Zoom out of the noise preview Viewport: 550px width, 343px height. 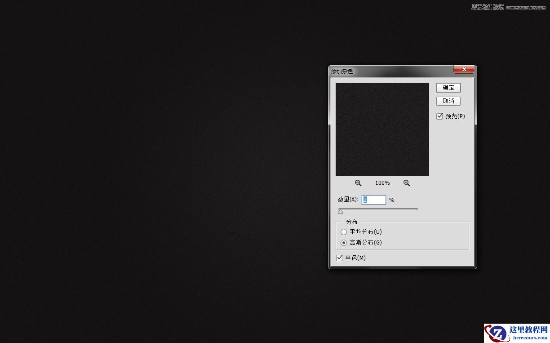pos(358,183)
